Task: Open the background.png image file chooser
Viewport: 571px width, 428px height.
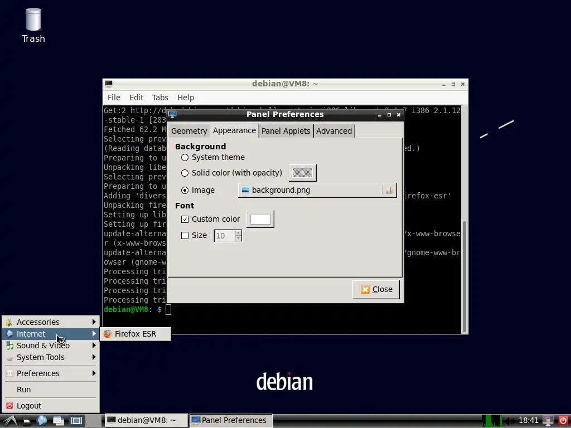Action: tap(317, 191)
